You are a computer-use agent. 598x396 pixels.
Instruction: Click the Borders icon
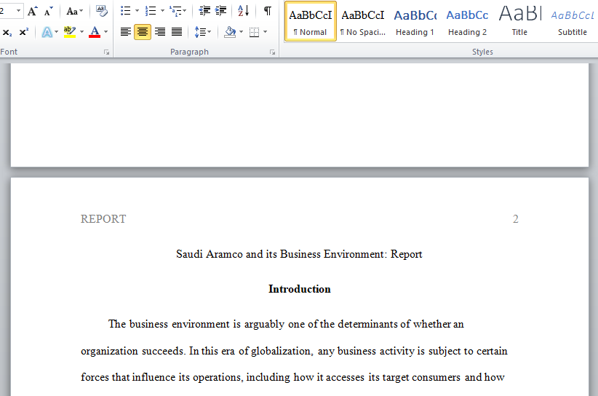coord(254,32)
